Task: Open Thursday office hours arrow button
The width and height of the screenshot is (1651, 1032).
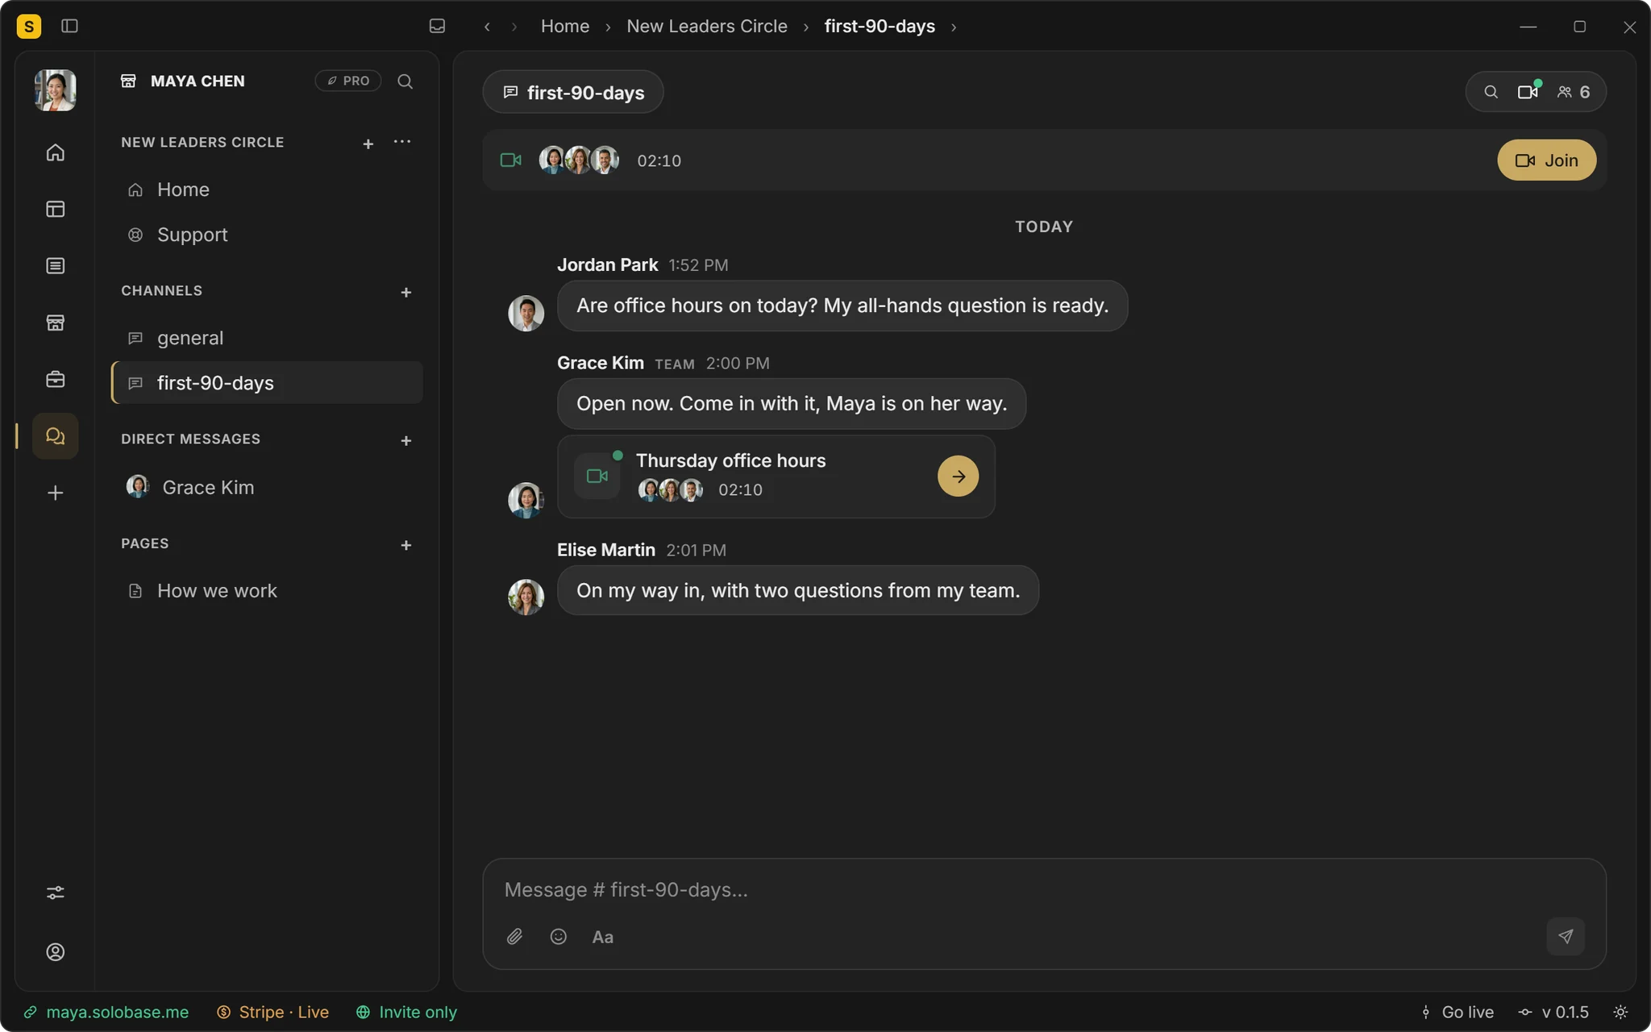Action: (x=958, y=476)
